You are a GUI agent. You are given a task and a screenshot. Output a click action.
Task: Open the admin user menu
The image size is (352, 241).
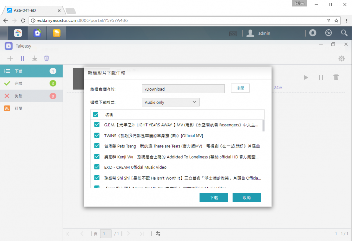pyautogui.click(x=259, y=33)
